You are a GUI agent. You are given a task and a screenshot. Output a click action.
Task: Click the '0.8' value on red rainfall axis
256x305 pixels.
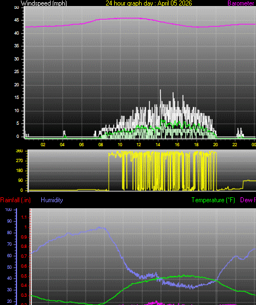[24, 247]
